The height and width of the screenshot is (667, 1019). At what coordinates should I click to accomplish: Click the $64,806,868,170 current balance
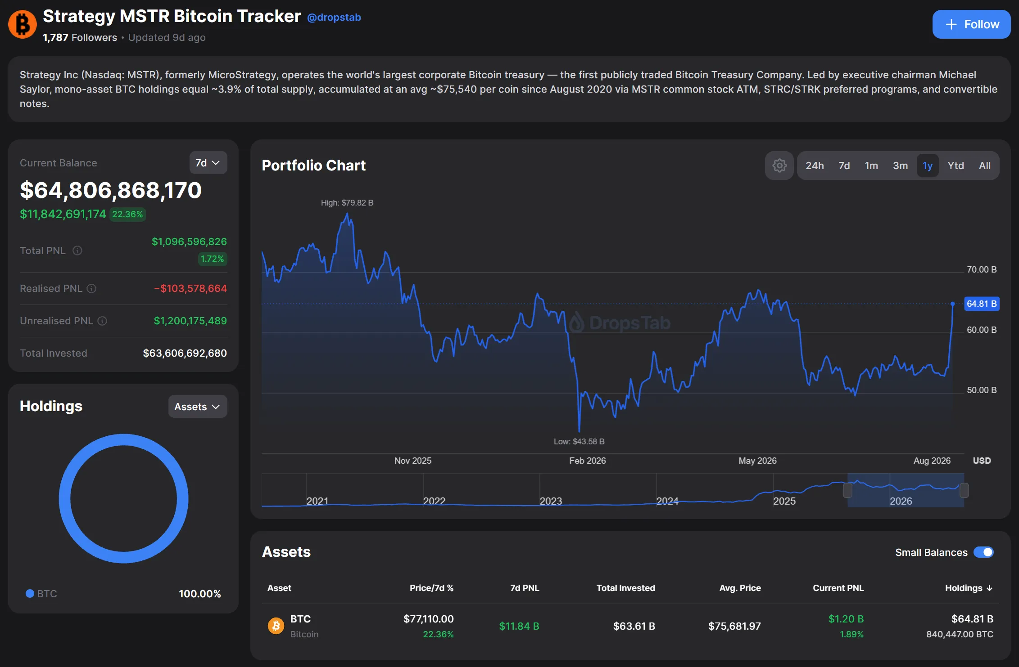111,190
